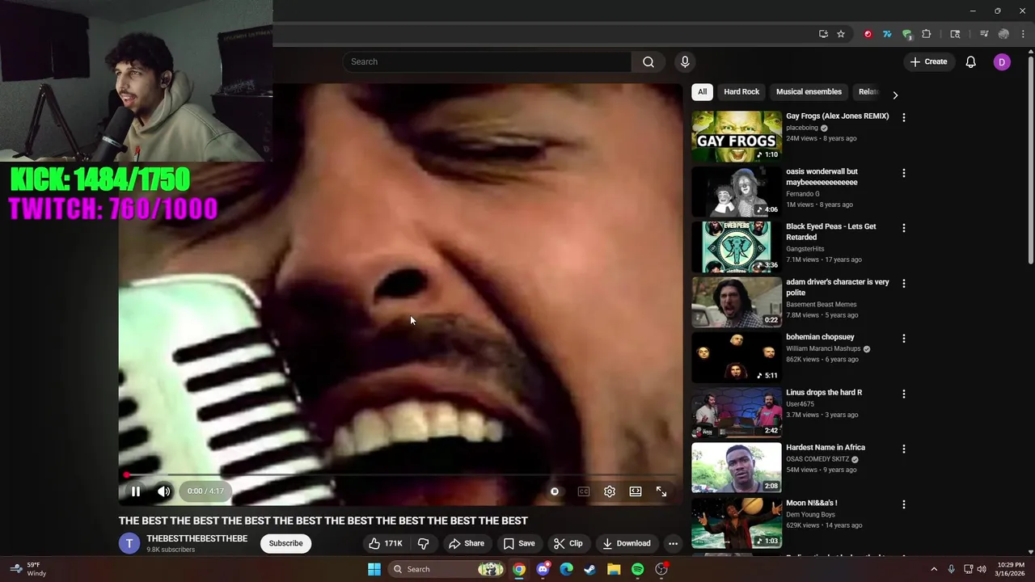Open options for oasis wonderwall video
1035x582 pixels.
point(903,173)
